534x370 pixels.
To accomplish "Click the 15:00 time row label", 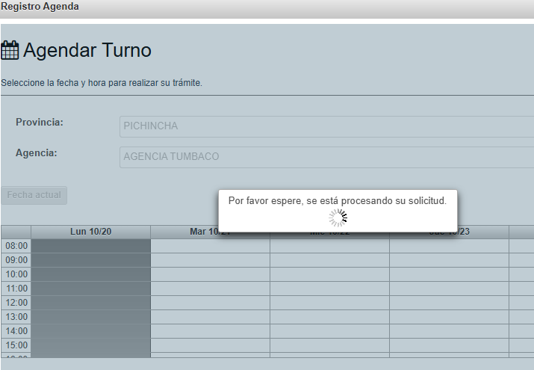I will (16, 345).
